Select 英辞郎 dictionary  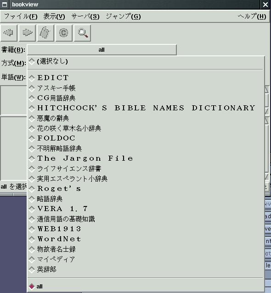point(145,269)
